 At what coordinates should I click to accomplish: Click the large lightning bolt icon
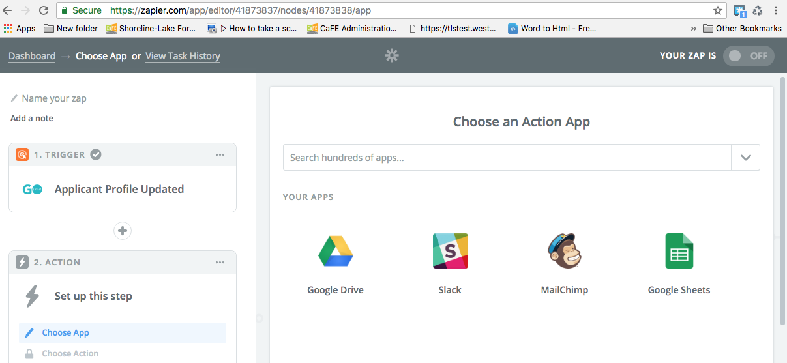32,296
